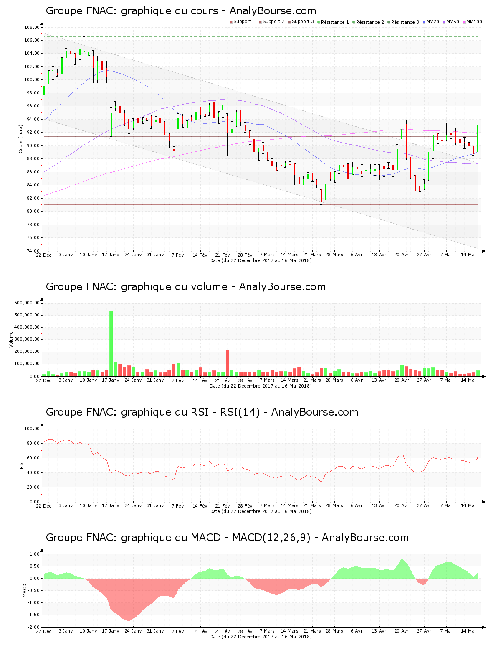
Task: Click the '1.00' MACD axis value
Action: [35, 554]
